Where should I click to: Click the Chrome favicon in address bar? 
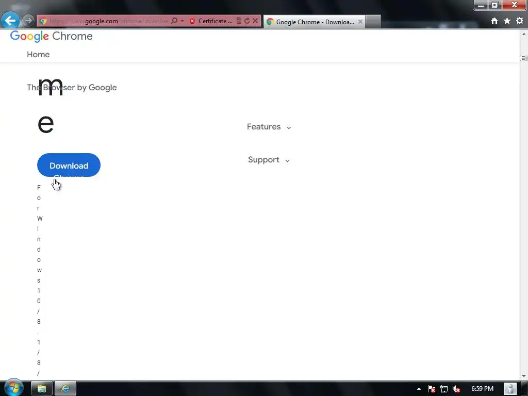pos(43,21)
